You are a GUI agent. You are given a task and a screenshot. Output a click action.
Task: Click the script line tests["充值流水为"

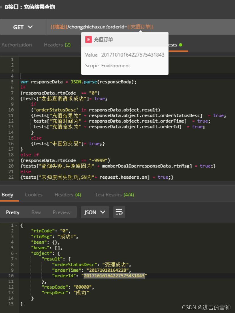point(119,127)
